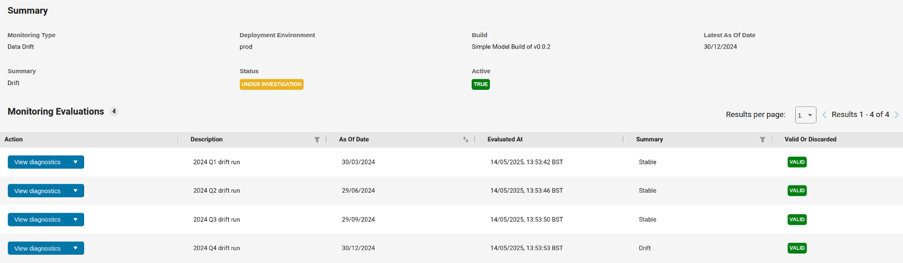
Task: Open the Results per page dropdown
Action: (x=805, y=115)
